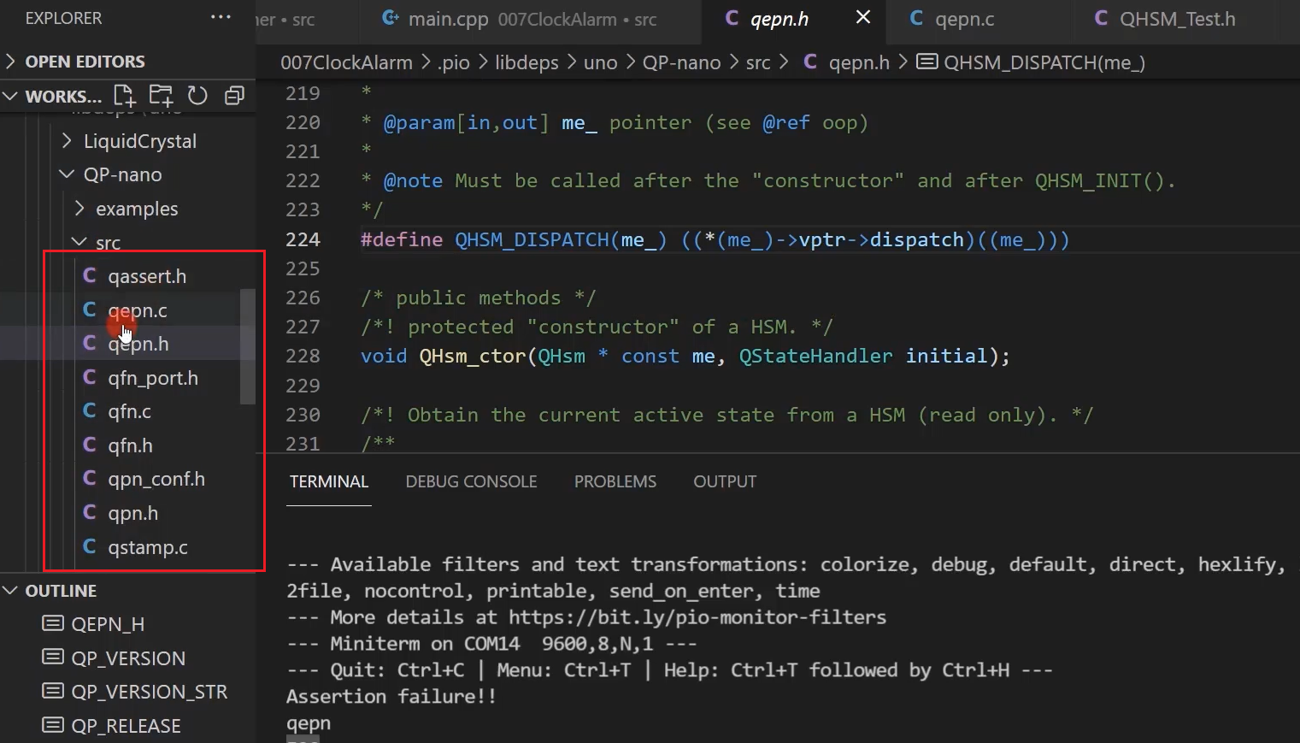
Task: Create a new folder in workspace
Action: coord(161,96)
